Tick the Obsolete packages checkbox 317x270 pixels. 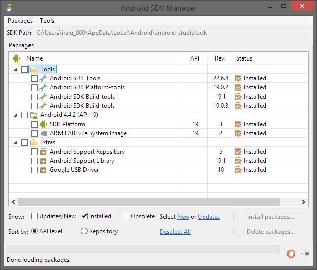[126, 216]
